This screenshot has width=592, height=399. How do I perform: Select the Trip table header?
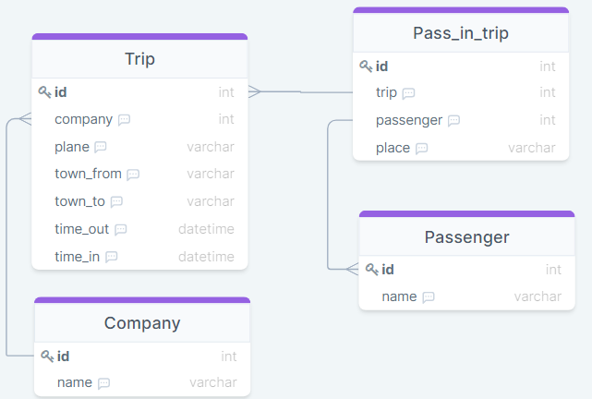(x=139, y=60)
